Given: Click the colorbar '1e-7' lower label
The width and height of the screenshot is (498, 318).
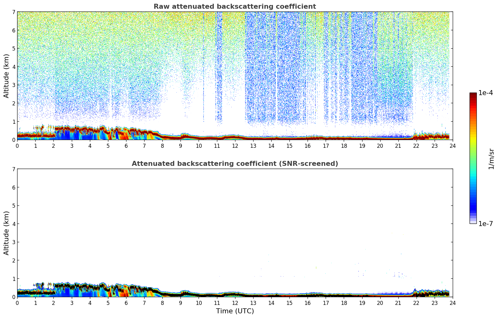Looking at the screenshot, I should [486, 224].
